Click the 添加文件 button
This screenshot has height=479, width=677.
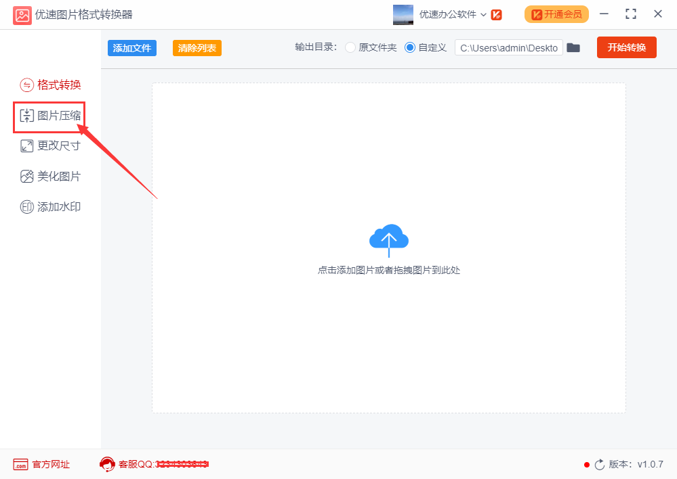132,48
